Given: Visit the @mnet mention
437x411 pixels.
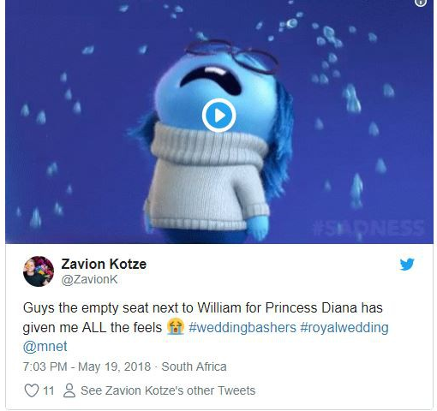Looking at the screenshot, I should (x=45, y=347).
